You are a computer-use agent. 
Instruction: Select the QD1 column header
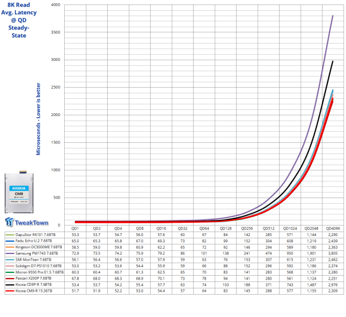point(75,228)
